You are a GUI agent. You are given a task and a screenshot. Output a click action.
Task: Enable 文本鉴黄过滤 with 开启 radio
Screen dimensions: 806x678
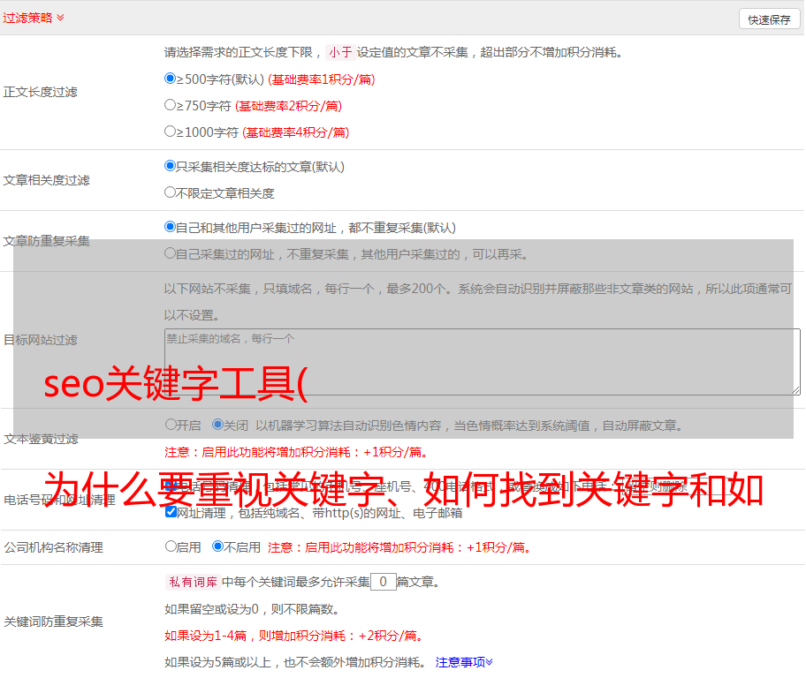coord(171,425)
